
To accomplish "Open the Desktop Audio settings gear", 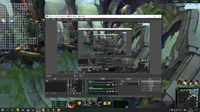I will click(x=116, y=91).
